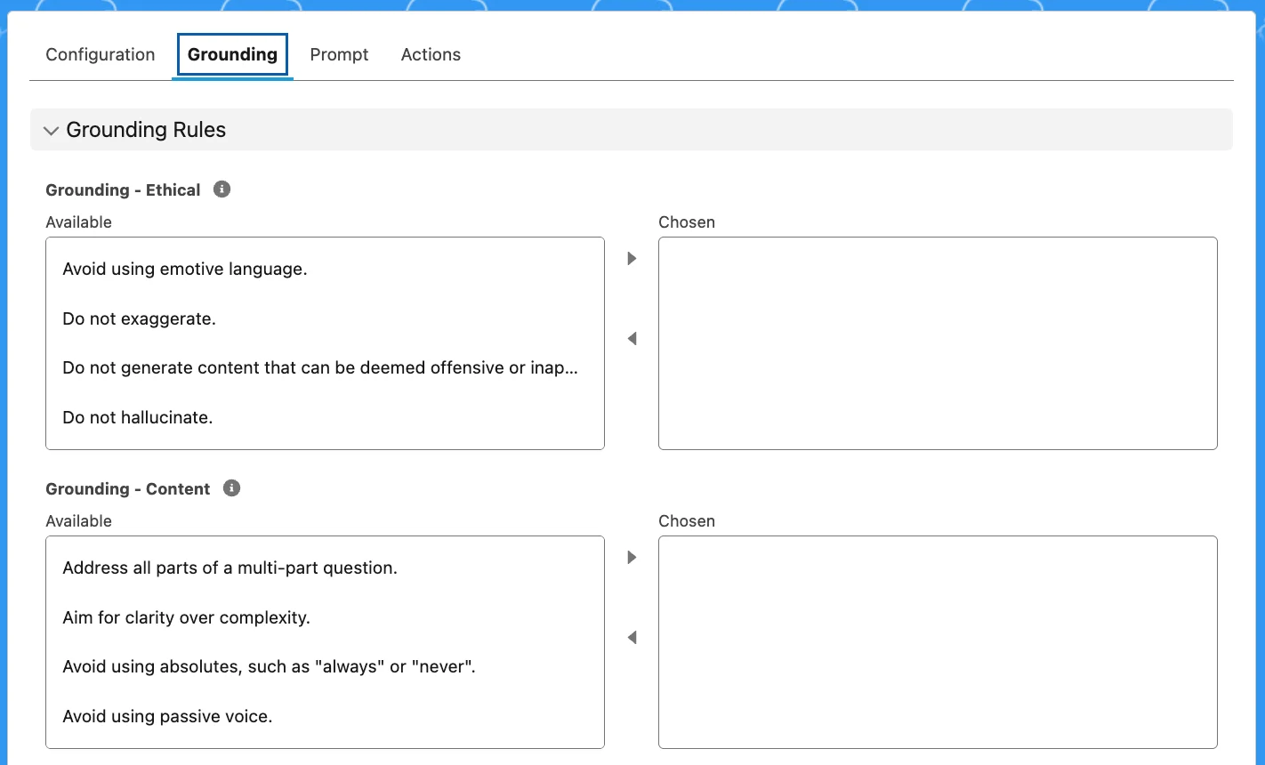Show info tooltip for Grounding - Content
The height and width of the screenshot is (765, 1265).
click(x=231, y=488)
